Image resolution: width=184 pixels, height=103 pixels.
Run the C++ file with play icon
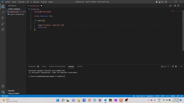coord(170,6)
